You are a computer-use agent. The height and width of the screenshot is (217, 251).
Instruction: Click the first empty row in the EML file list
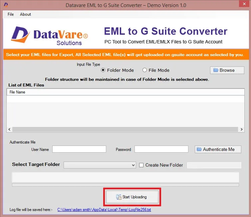click(125, 99)
